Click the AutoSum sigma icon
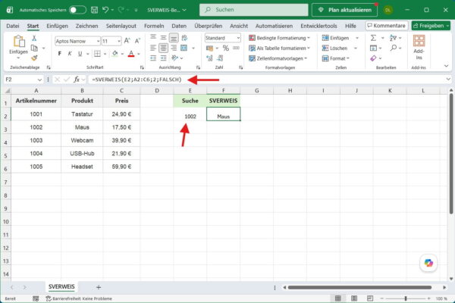The height and width of the screenshot is (303, 455). [373, 38]
